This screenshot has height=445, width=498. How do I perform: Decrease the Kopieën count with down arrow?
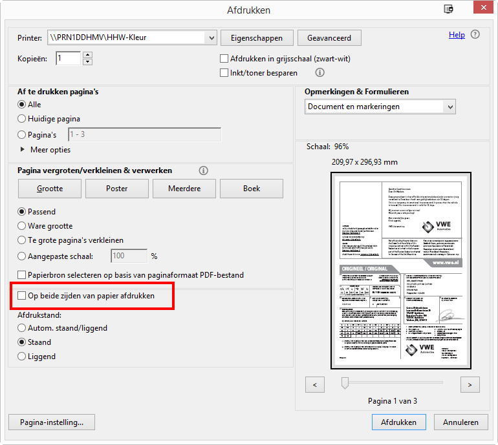coord(88,62)
